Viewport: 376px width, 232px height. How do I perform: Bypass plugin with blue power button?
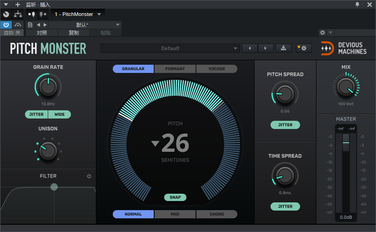pyautogui.click(x=6, y=25)
